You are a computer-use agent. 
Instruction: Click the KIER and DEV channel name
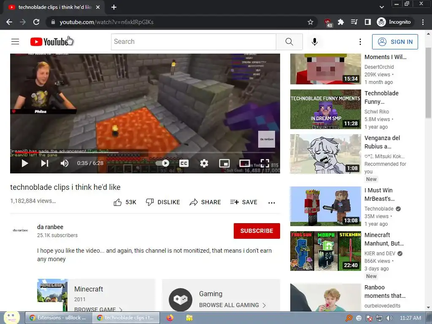pyautogui.click(x=380, y=254)
